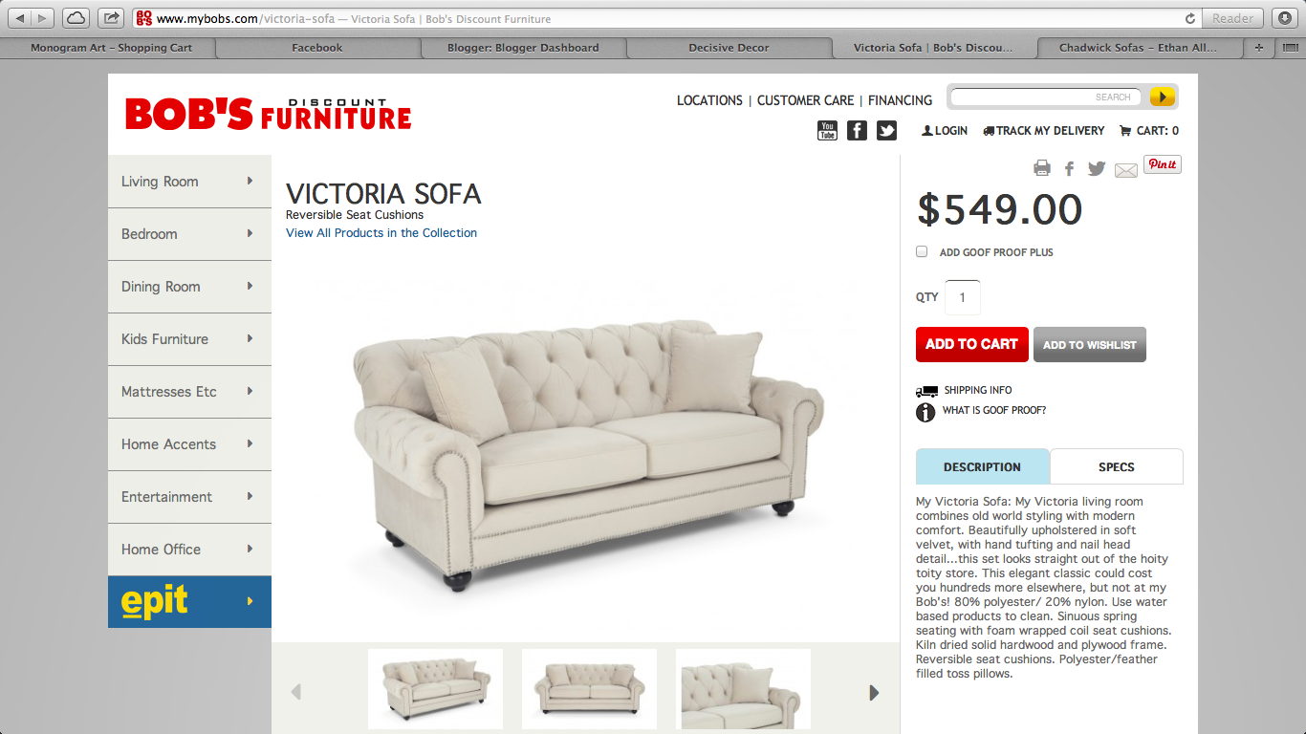Image resolution: width=1306 pixels, height=734 pixels.
Task: Open Bob's Facebook page icon in header
Action: pyautogui.click(x=858, y=131)
